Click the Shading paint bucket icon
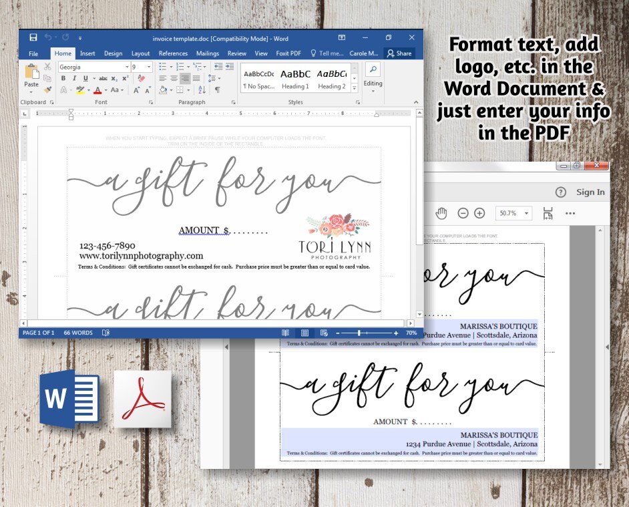The width and height of the screenshot is (629, 507). click(163, 90)
